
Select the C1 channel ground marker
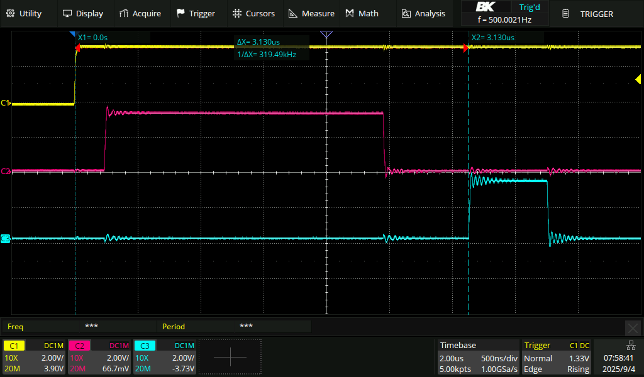pyautogui.click(x=5, y=103)
